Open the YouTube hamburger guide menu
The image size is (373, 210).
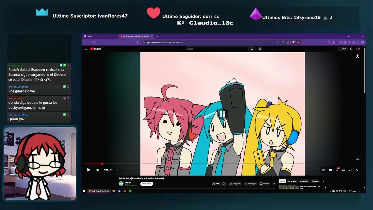(86, 49)
